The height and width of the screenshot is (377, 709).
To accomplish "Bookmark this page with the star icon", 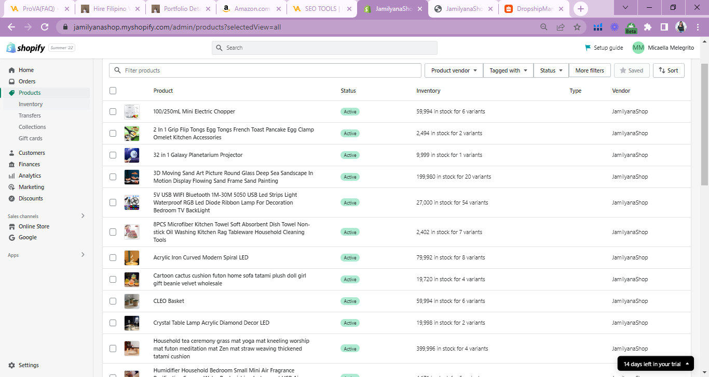I will click(577, 27).
